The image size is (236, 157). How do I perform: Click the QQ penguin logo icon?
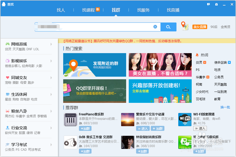[4, 4]
